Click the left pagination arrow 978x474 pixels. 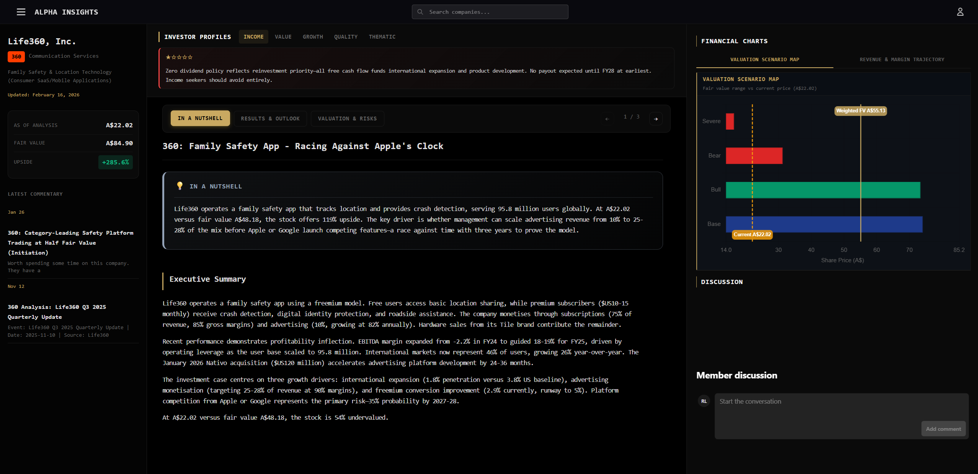[607, 118]
